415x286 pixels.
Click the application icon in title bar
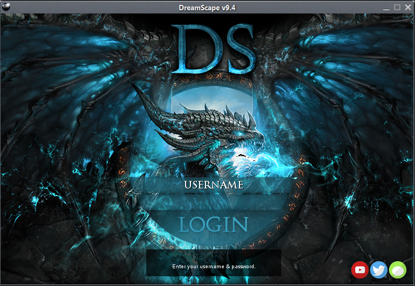coord(6,7)
